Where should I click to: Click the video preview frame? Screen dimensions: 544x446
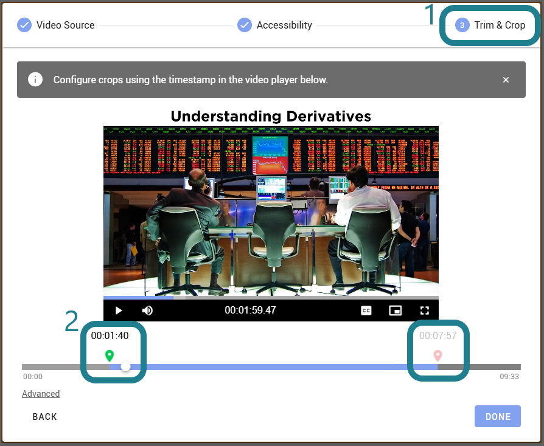pos(271,211)
